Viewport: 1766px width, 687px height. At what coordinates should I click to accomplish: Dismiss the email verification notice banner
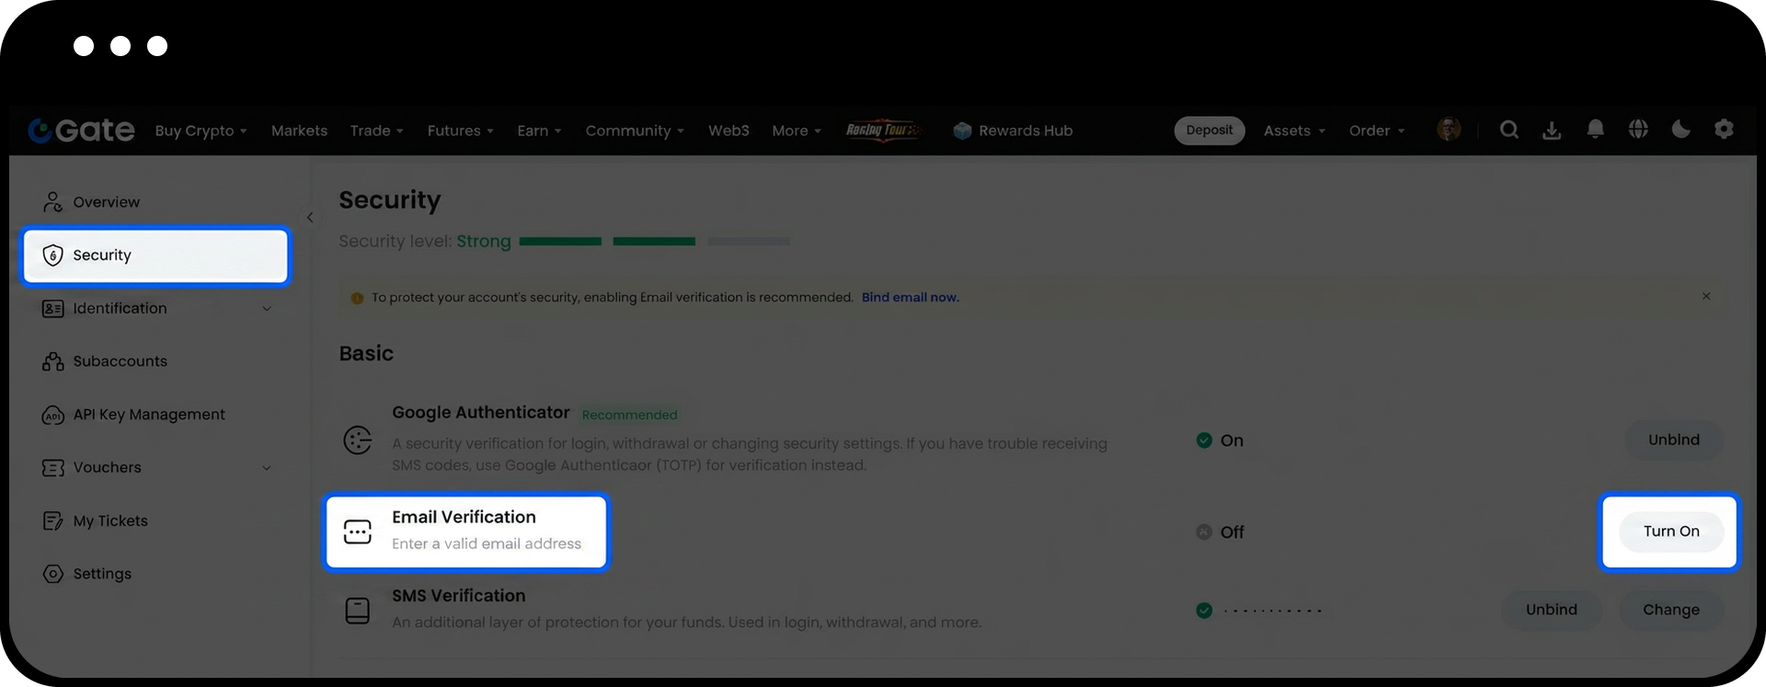(x=1705, y=296)
